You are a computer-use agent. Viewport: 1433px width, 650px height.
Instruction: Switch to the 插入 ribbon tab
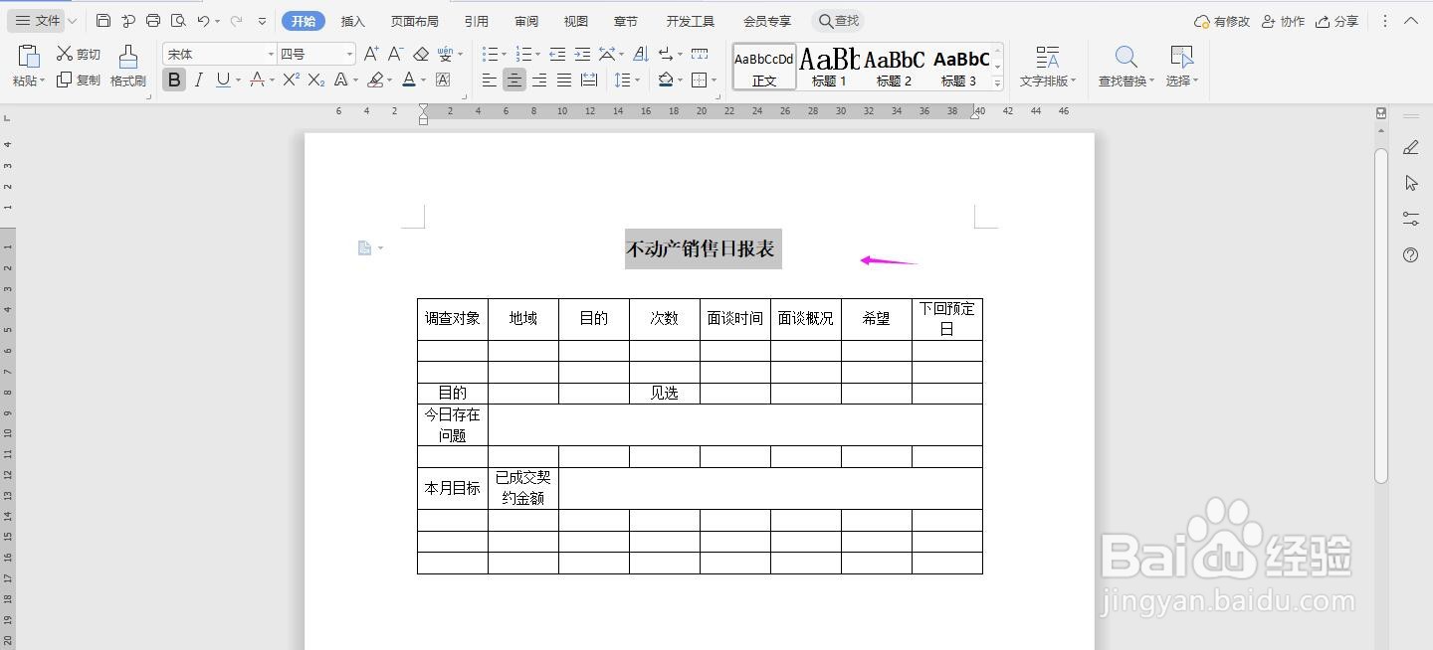pyautogui.click(x=352, y=20)
